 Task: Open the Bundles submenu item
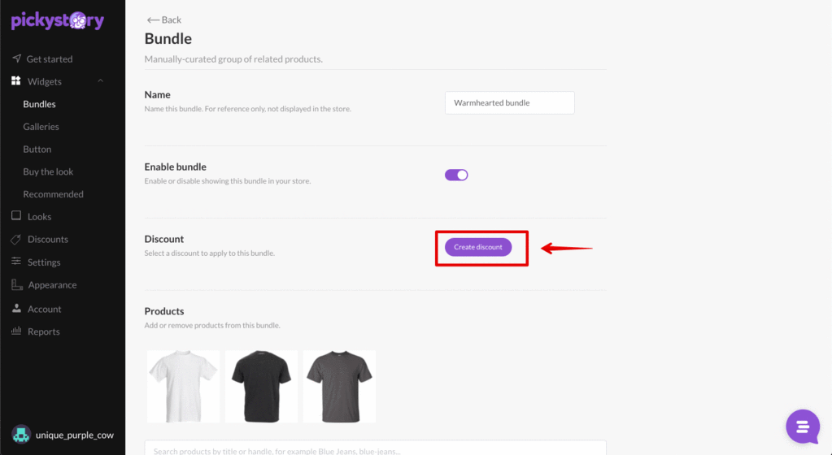(39, 104)
